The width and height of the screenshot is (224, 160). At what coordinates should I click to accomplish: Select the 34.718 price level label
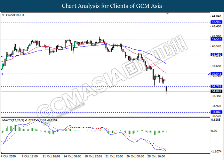click(x=217, y=86)
